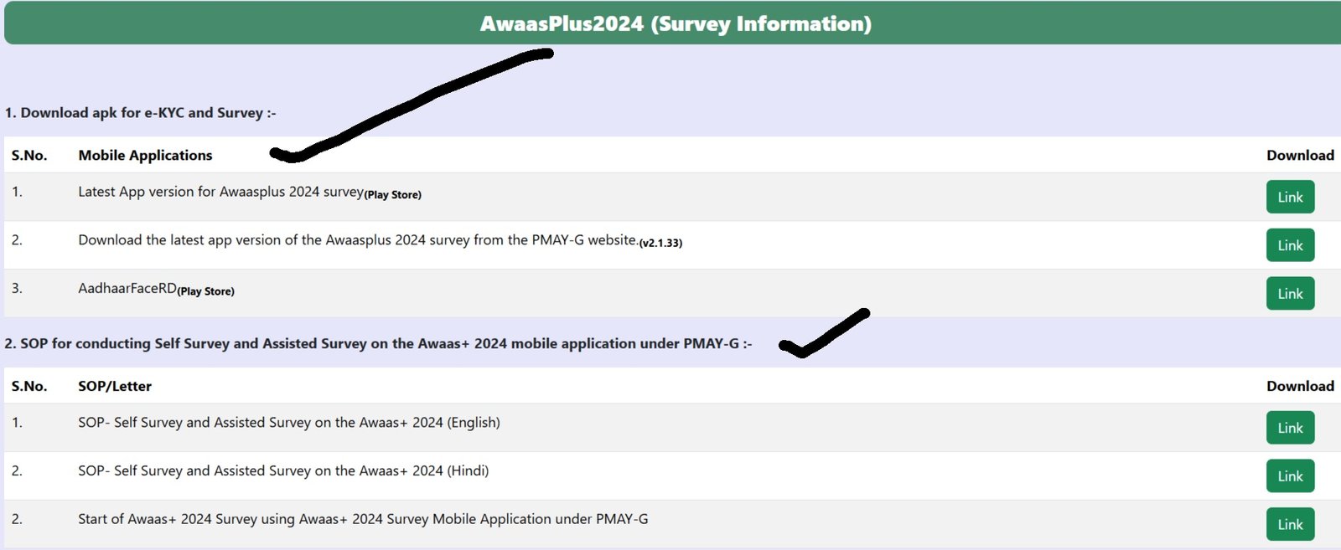Open Link for PMAY-G website app v2.1.33

(1290, 245)
